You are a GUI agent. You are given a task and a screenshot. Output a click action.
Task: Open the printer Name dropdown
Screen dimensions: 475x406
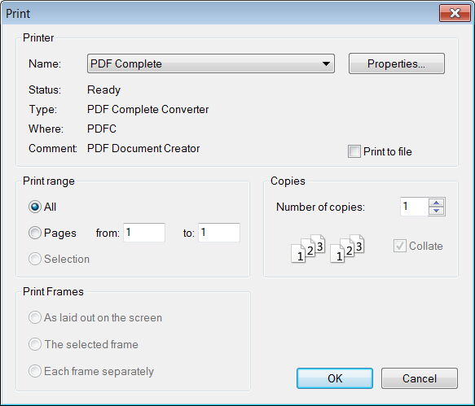point(210,63)
